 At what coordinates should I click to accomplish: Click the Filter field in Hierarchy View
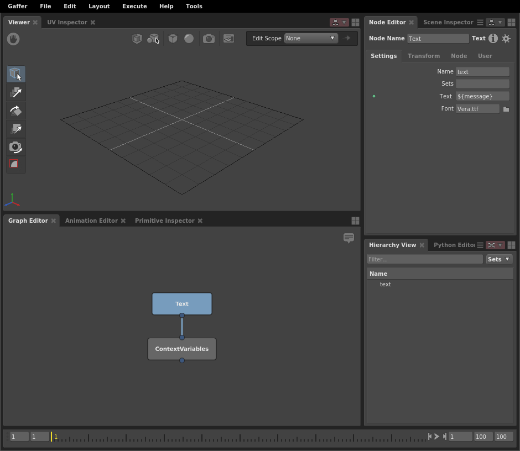click(x=425, y=259)
